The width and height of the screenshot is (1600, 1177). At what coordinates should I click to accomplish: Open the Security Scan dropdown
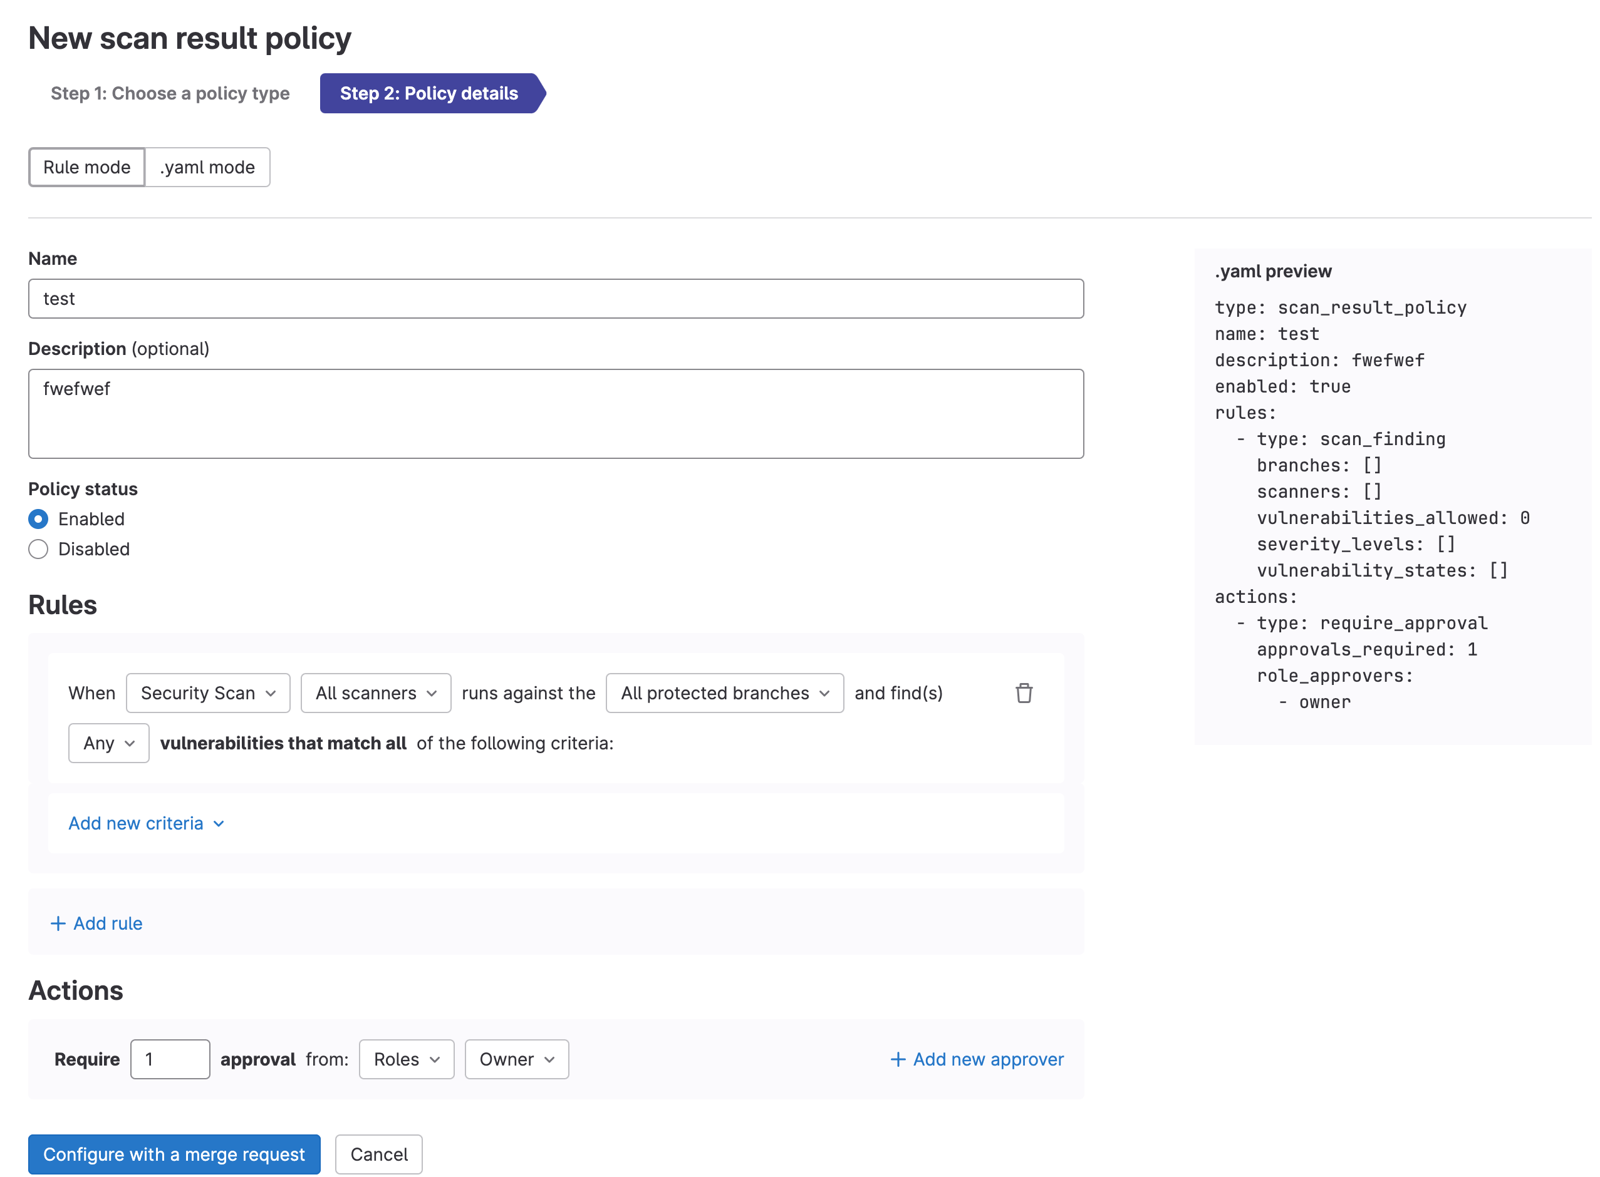click(x=207, y=692)
